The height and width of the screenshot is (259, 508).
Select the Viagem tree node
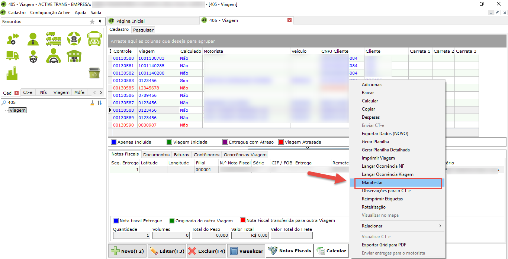tap(18, 110)
